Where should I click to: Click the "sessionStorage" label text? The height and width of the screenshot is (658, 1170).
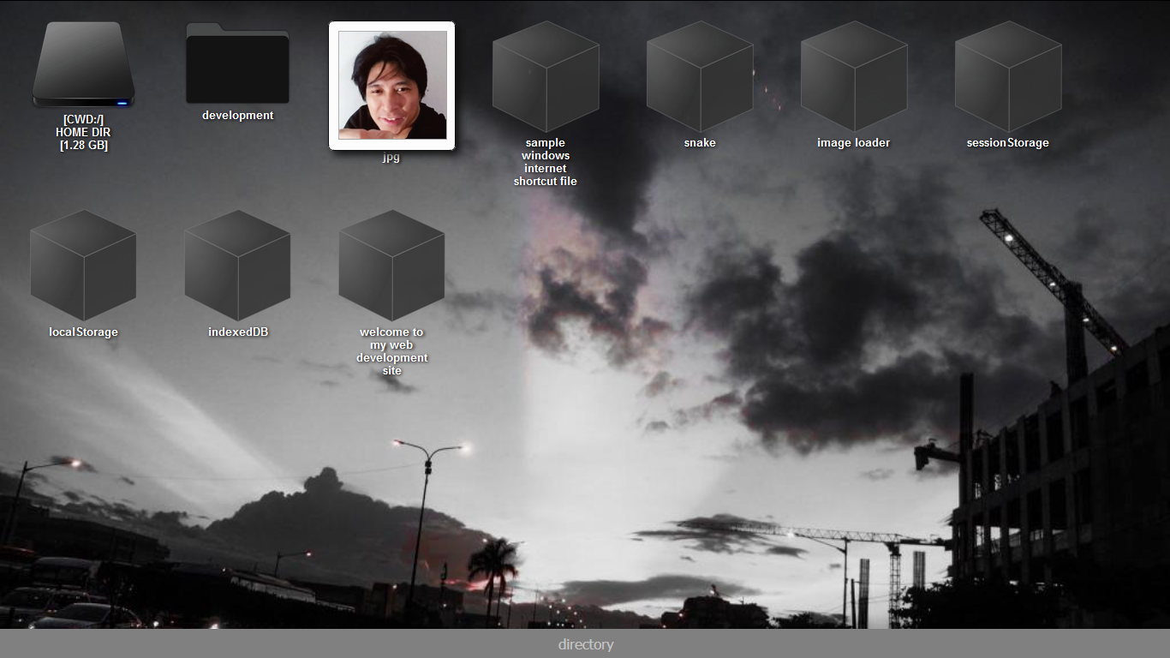tap(1008, 143)
